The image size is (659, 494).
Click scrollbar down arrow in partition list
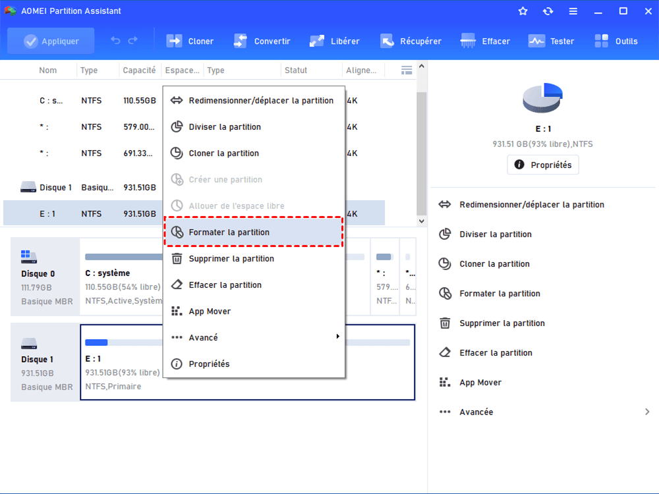point(422,221)
